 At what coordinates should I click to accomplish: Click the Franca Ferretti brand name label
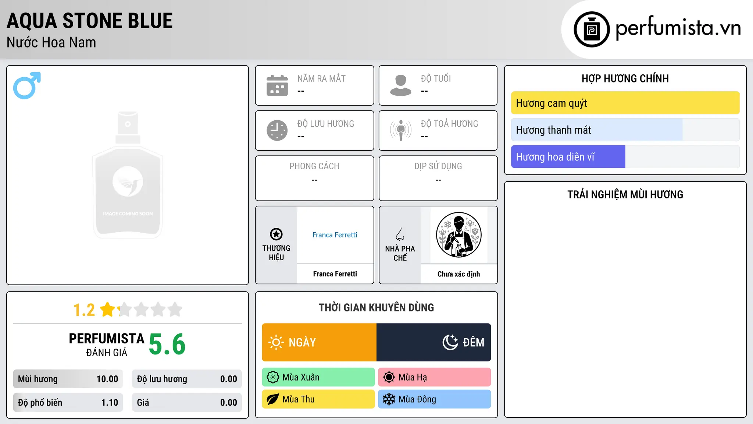[335, 274]
